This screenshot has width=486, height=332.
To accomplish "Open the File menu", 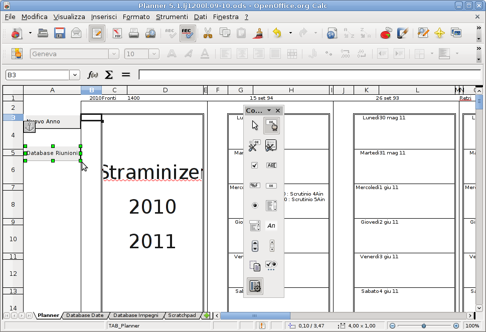I will pos(10,17).
